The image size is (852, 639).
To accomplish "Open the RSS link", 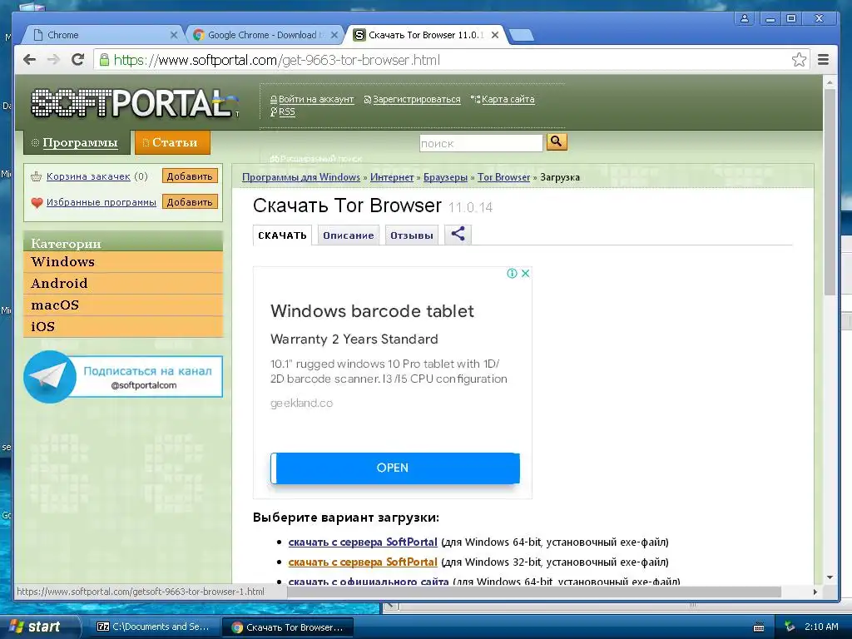I will coord(286,112).
